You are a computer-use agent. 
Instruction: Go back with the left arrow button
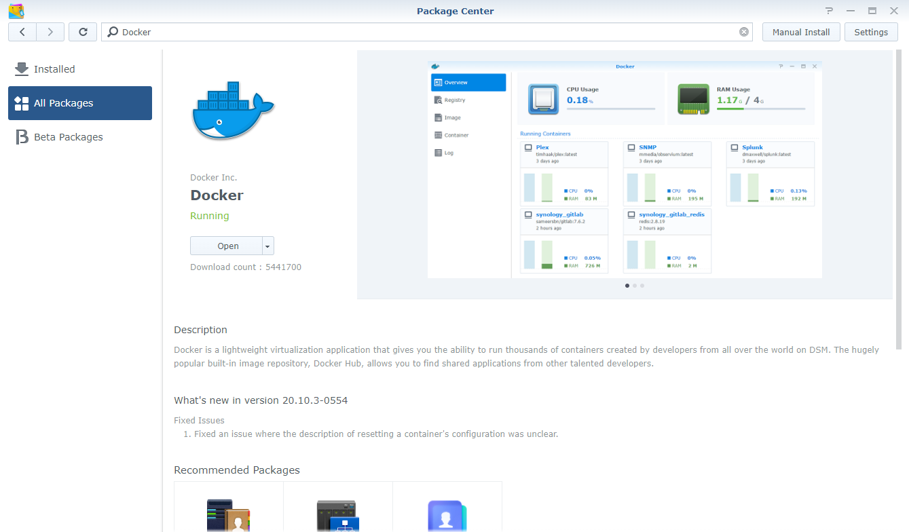point(22,32)
